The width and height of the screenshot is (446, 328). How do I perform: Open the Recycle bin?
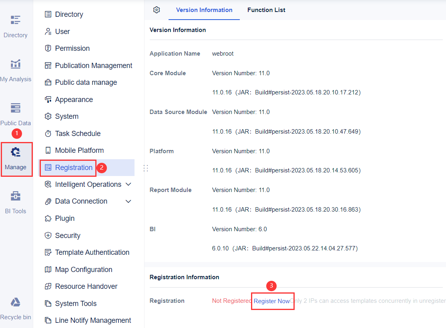point(16,308)
